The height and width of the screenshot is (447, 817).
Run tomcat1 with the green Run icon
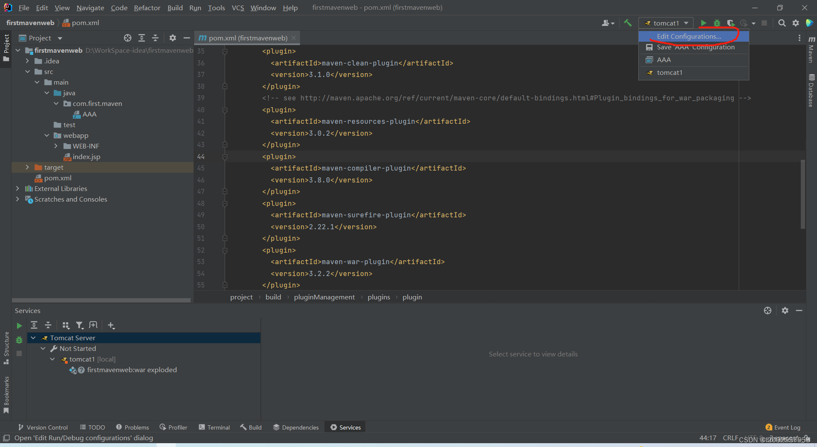[x=703, y=23]
